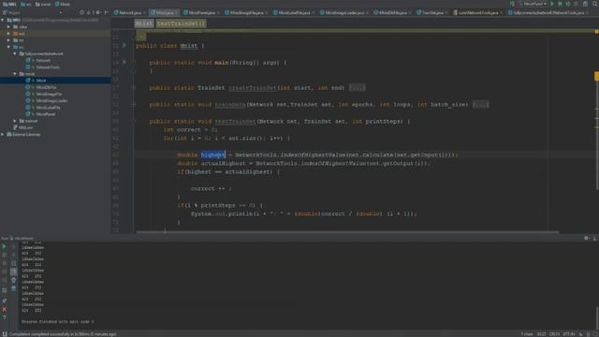Collapse the fullyconnectednetwork package
Image resolution: width=599 pixels, height=337 pixels.
pos(15,54)
